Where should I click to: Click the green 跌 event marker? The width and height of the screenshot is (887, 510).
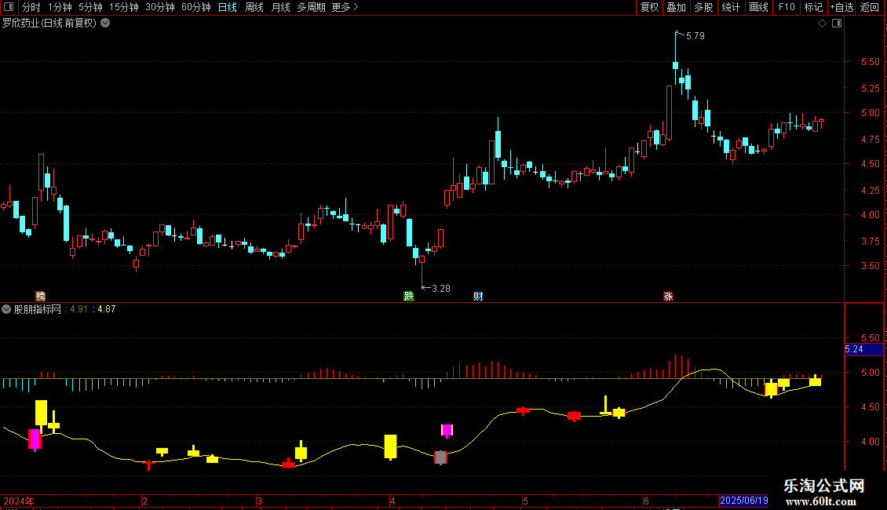pyautogui.click(x=408, y=297)
